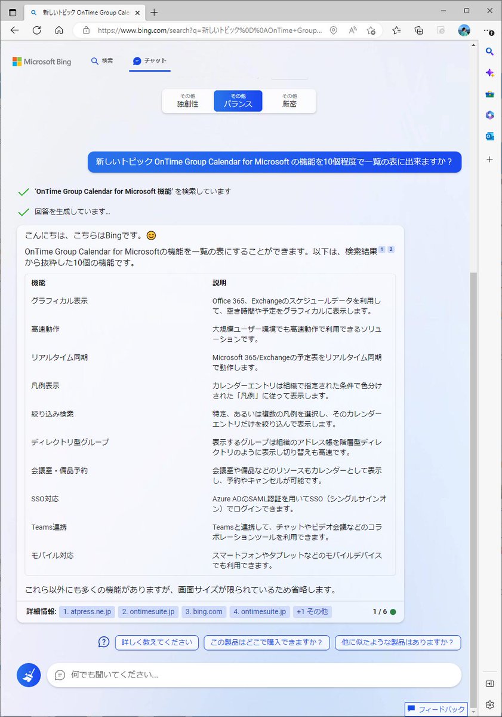This screenshot has height=717, width=502.
Task: Click the 高速動作 table cell
Action: pyautogui.click(x=45, y=329)
